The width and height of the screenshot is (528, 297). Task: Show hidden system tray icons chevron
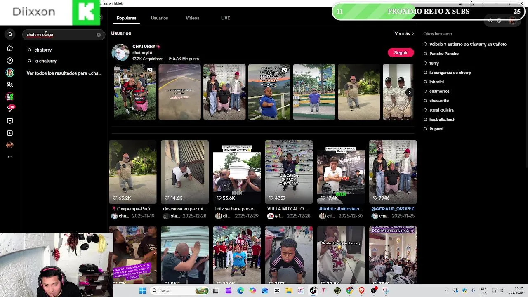[447, 291]
